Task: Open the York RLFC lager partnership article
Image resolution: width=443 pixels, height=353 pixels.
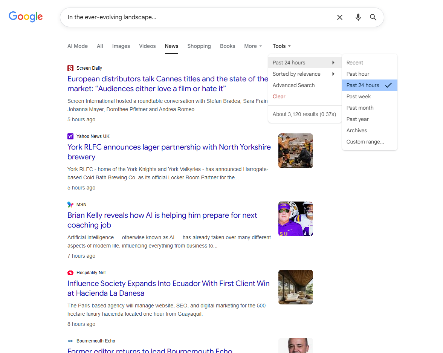Action: click(x=169, y=152)
